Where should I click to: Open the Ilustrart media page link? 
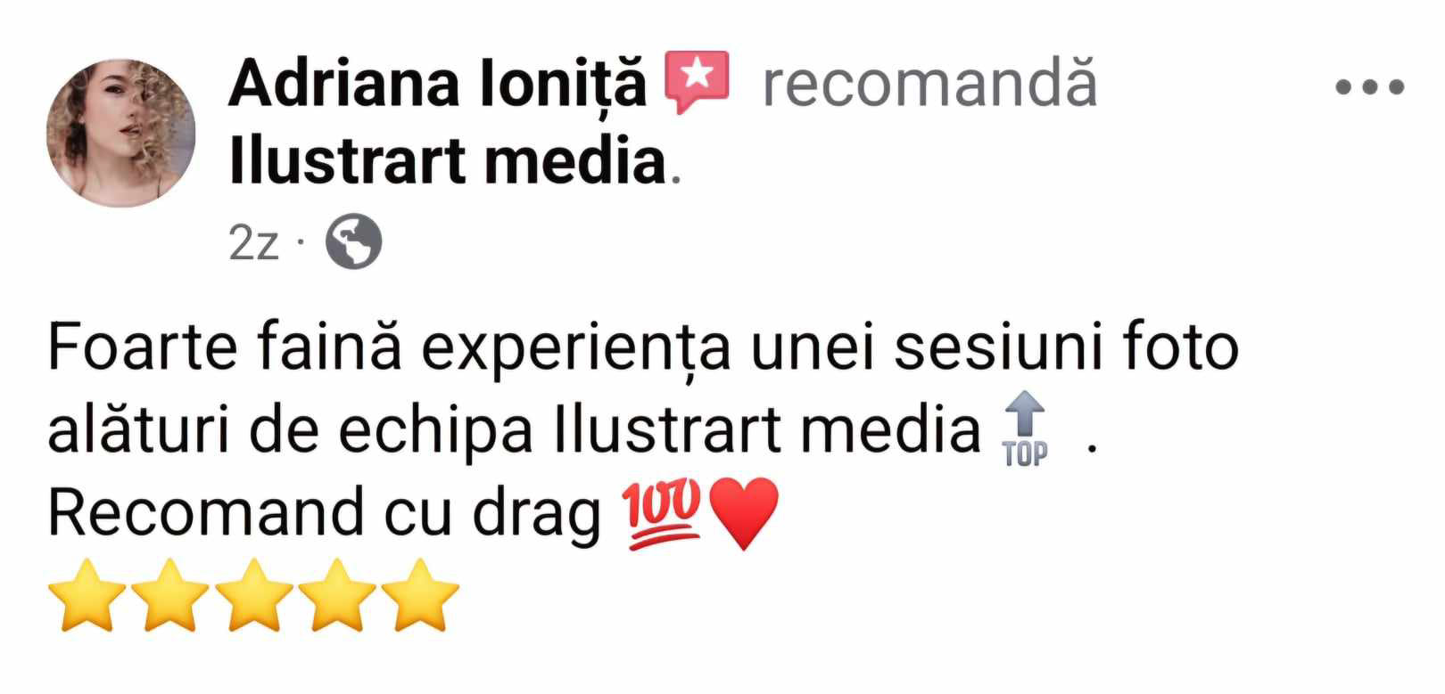point(448,162)
